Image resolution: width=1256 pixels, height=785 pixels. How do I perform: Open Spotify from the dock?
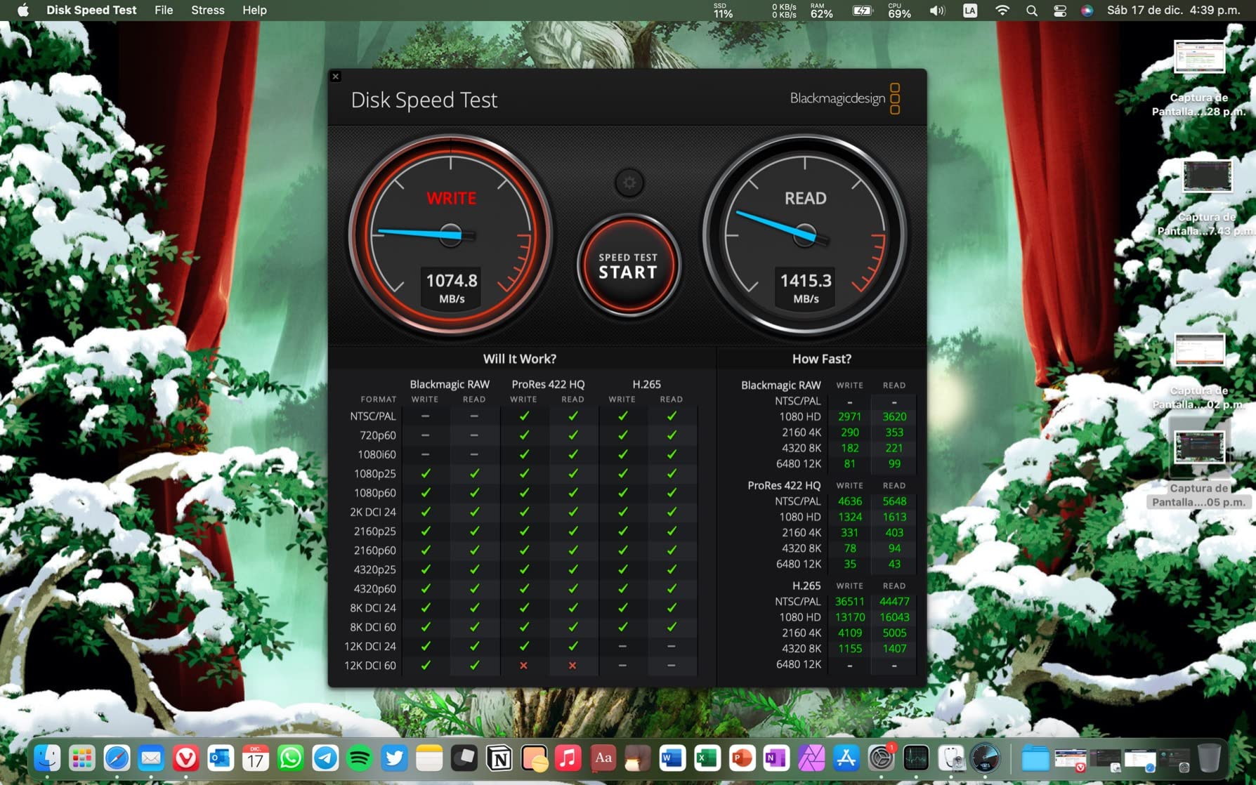pos(360,758)
